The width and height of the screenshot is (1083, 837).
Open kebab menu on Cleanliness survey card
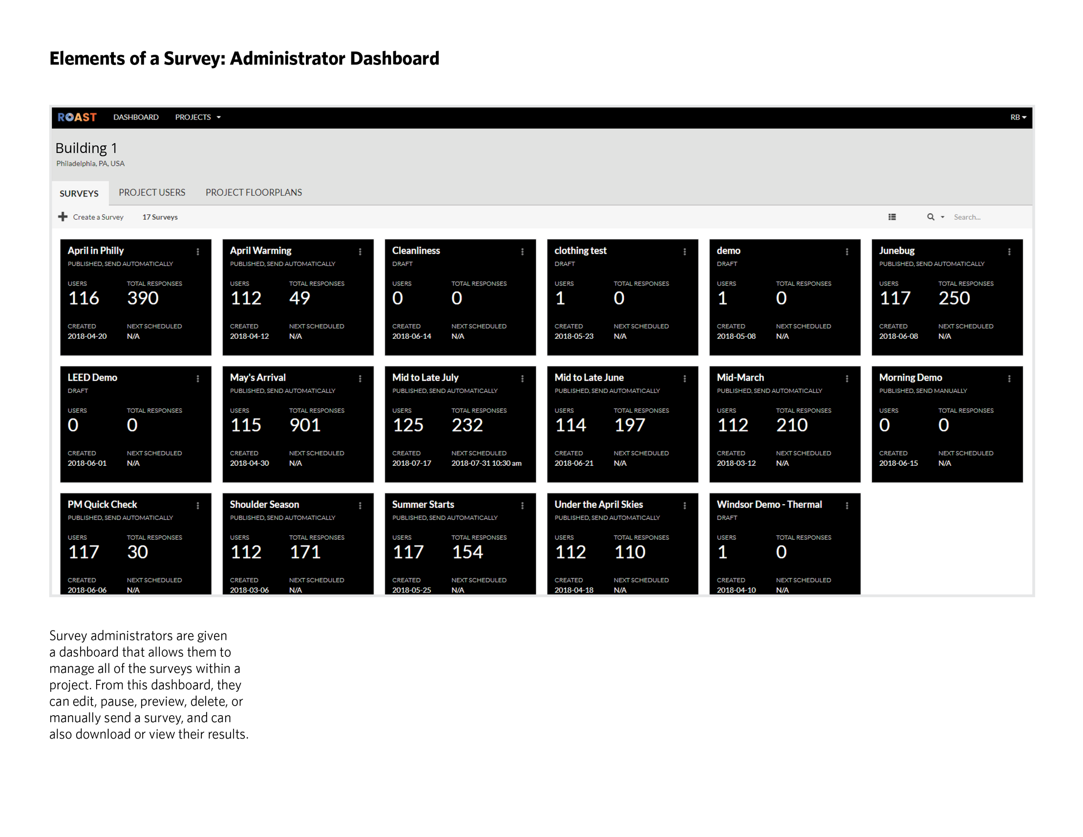pos(522,252)
